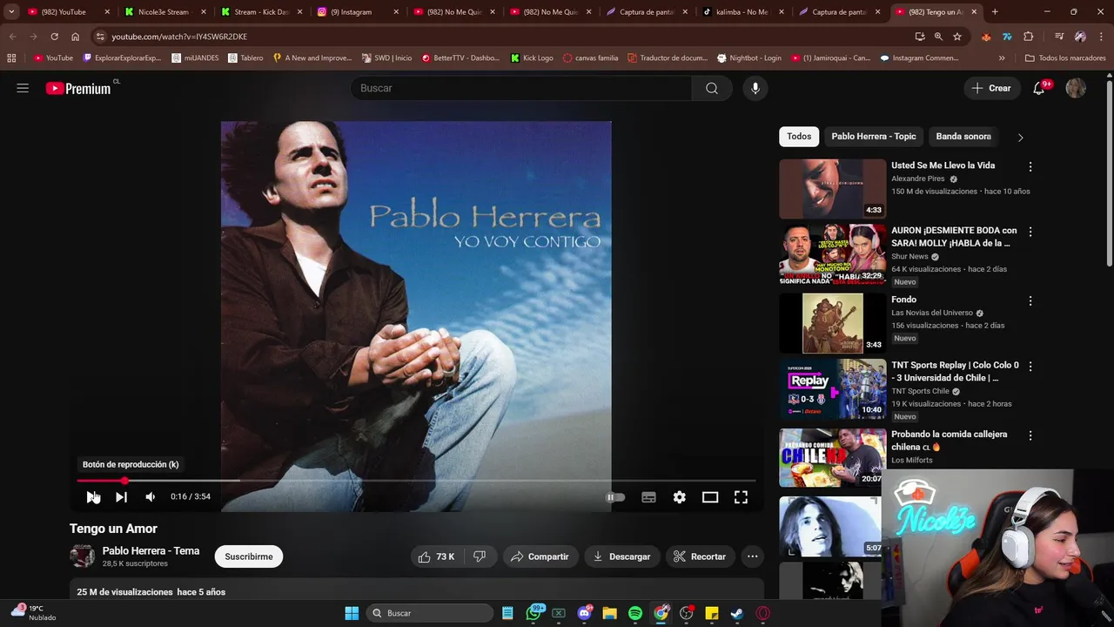This screenshot has height=627, width=1114.
Task: Open the Fondo video thumbnail
Action: (832, 323)
